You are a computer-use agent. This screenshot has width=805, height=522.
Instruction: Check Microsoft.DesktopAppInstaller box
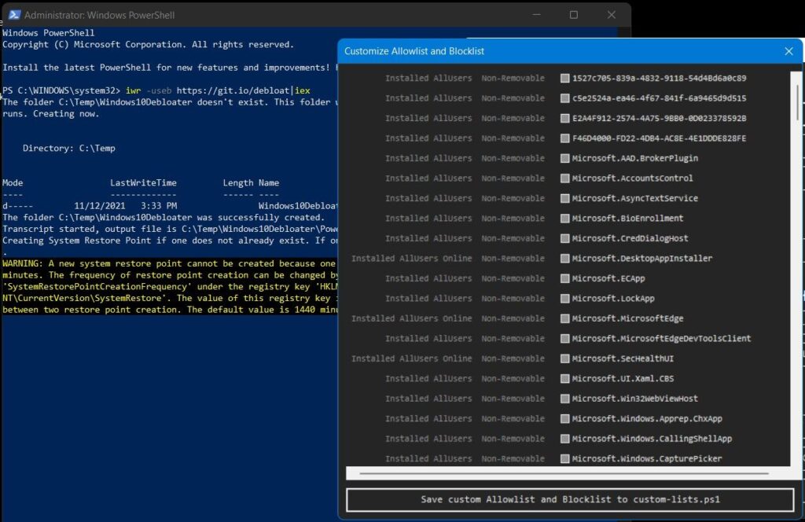[564, 258]
